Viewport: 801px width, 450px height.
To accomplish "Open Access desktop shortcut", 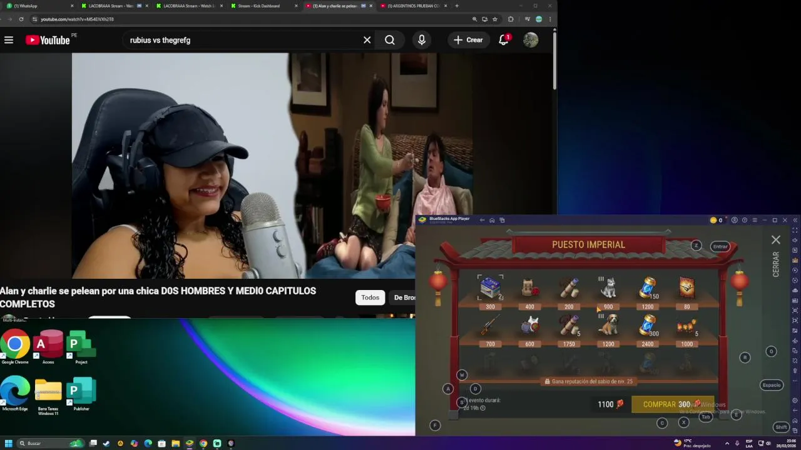I will [48, 347].
